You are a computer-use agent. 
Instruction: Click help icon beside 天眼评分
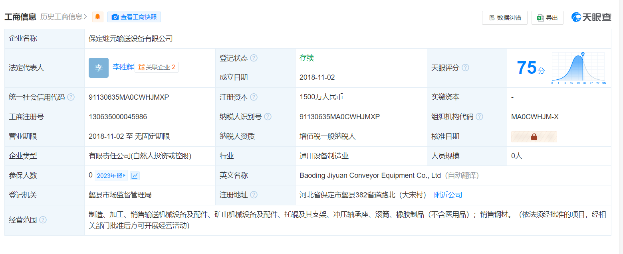click(465, 68)
